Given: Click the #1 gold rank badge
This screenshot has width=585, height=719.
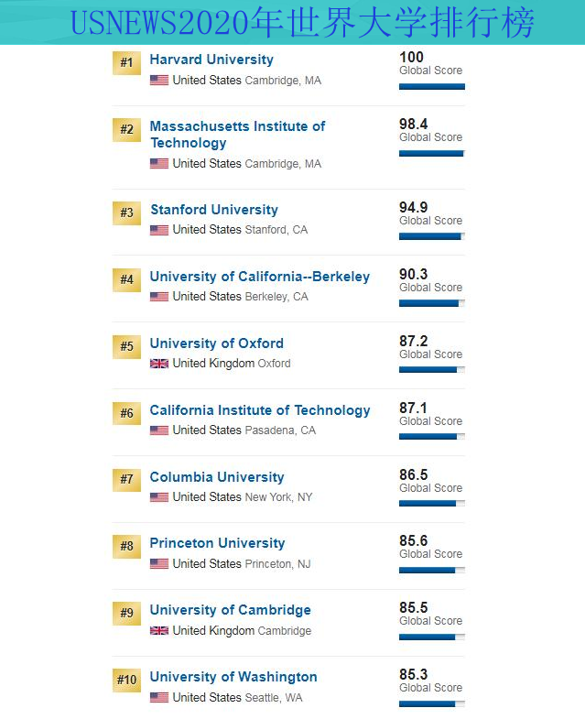Looking at the screenshot, I should 126,63.
